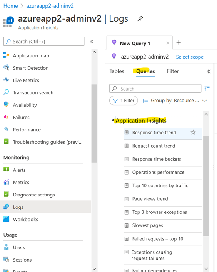The height and width of the screenshot is (272, 217).
Task: Open Users icon under Usage
Action: [6, 247]
